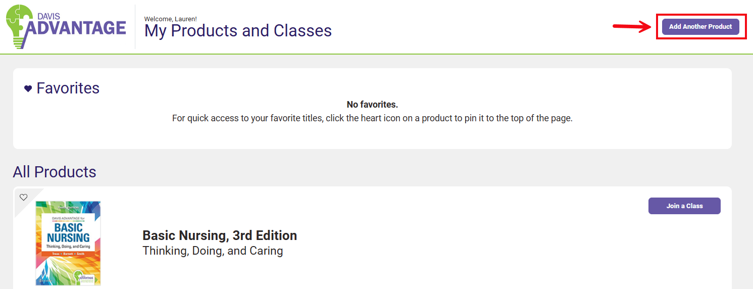
Task: Open the Basic Nursing, 3rd Edition title
Action: [x=220, y=235]
